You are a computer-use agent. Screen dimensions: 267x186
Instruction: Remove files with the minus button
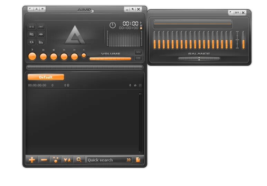pyautogui.click(x=44, y=160)
